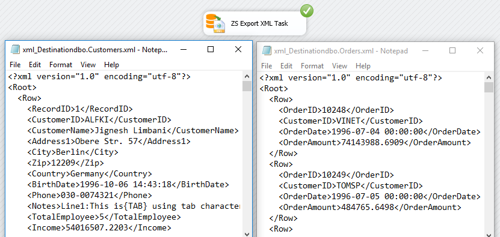Select the ZS Export XML Task icon
This screenshot has width=500, height=237.
click(x=215, y=23)
